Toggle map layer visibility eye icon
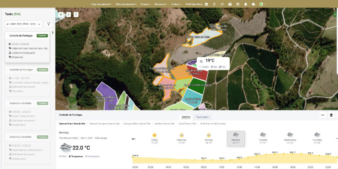The height and width of the screenshot is (169, 338). click(61, 15)
